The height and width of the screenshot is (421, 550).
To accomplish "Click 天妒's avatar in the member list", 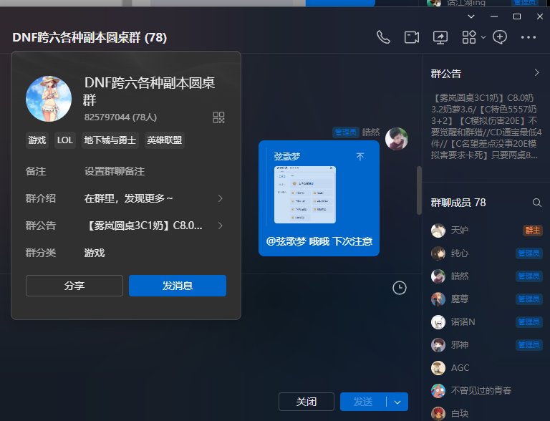I will 438,231.
